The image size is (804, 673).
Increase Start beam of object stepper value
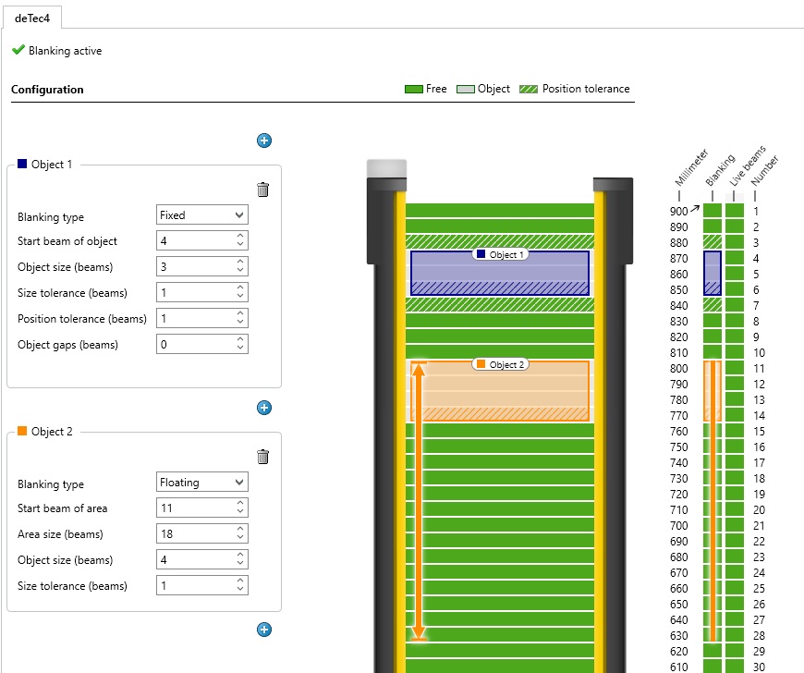point(240,236)
